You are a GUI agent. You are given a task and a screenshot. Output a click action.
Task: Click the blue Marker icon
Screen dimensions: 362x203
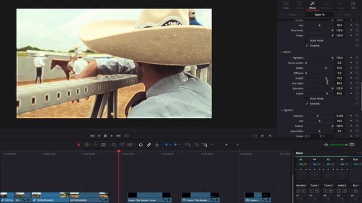click(175, 145)
